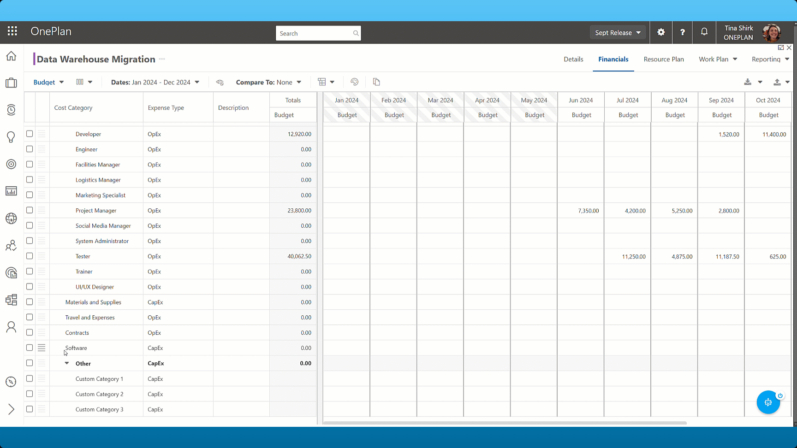Tick the Engineer row checkbox

[30, 149]
